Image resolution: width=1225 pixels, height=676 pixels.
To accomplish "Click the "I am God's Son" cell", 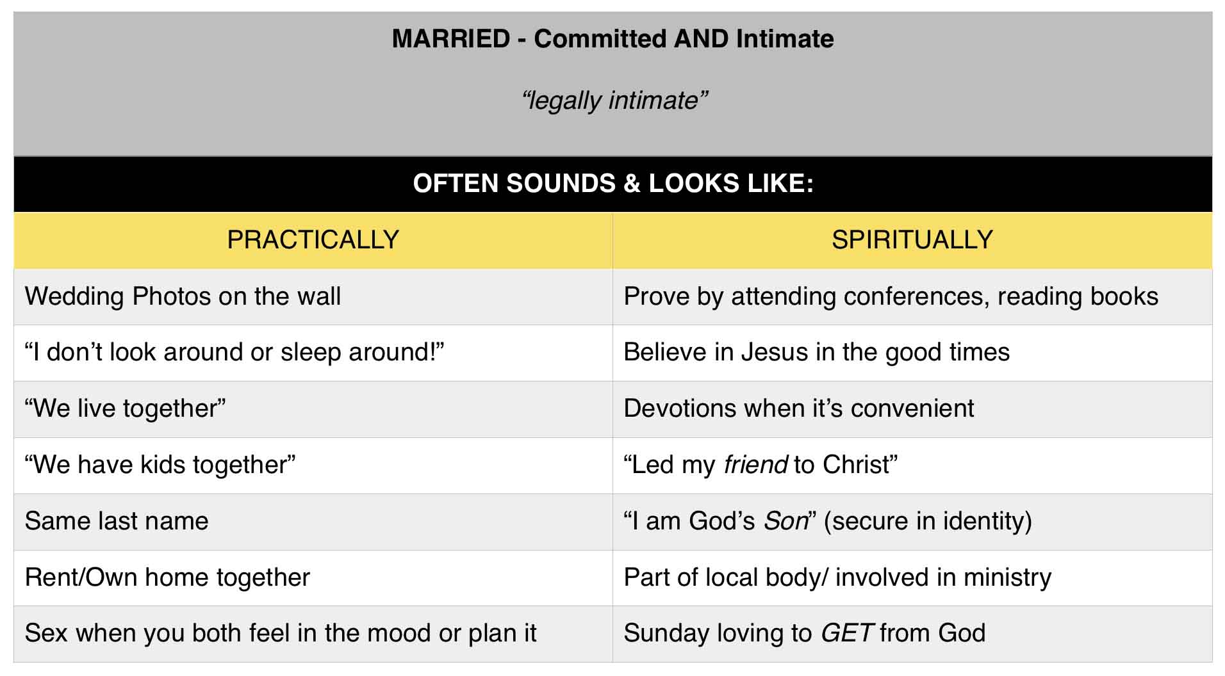I will point(912,522).
